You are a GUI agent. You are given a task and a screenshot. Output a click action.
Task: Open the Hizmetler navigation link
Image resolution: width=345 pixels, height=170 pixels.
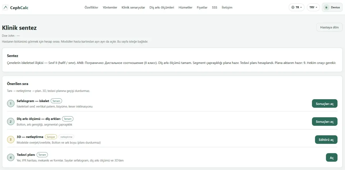[x=185, y=7]
